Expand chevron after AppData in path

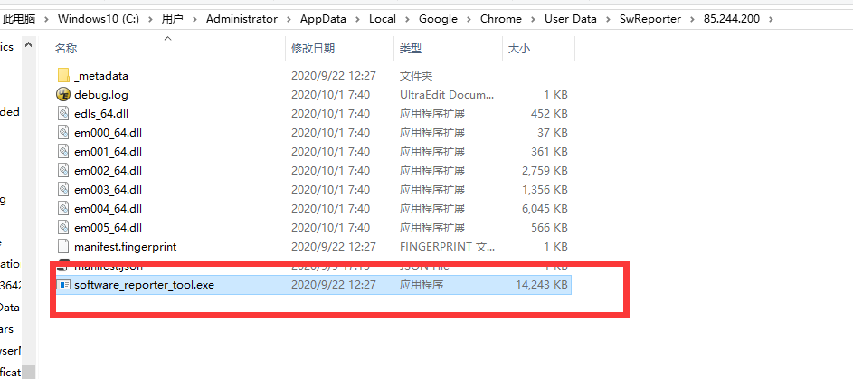click(357, 19)
